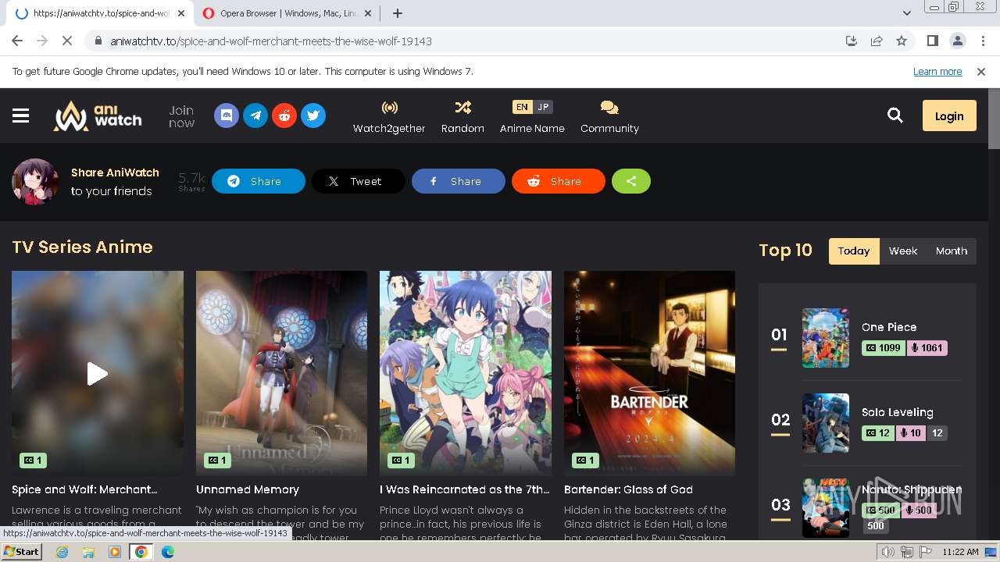Viewport: 1000px width, 562px height.
Task: Select the Today tab in Top 10
Action: pyautogui.click(x=854, y=251)
